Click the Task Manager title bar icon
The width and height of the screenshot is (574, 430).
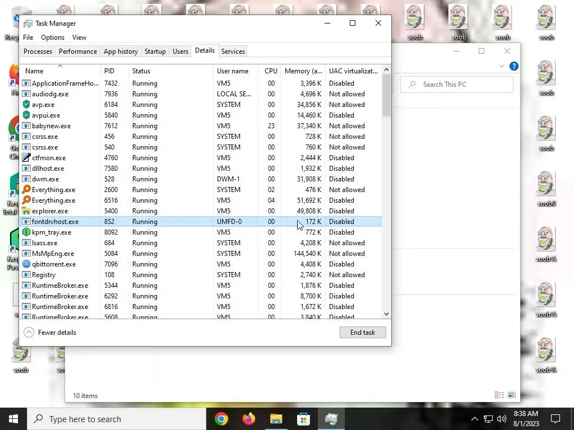pos(28,24)
